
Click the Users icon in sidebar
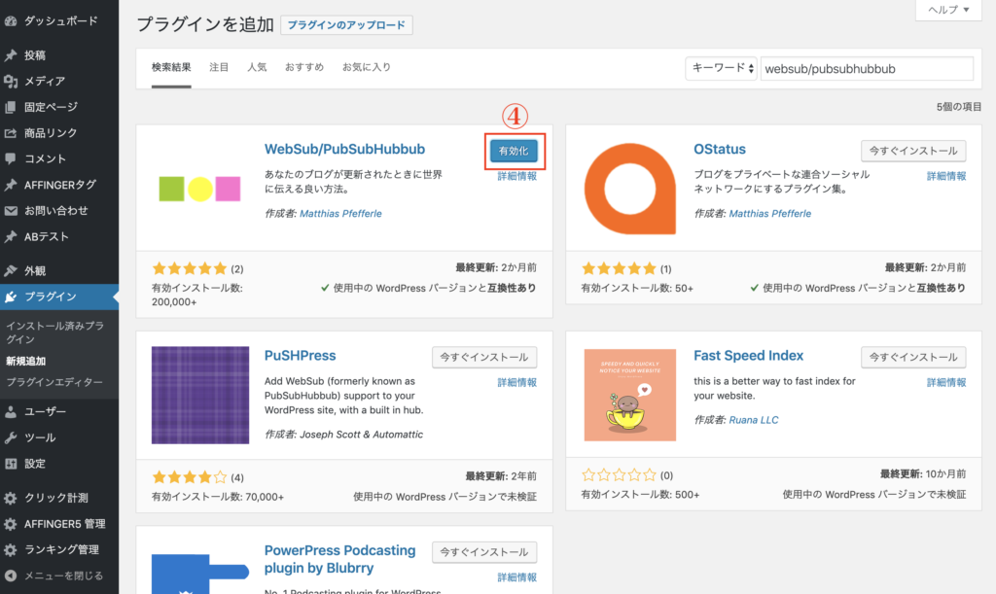click(x=11, y=411)
